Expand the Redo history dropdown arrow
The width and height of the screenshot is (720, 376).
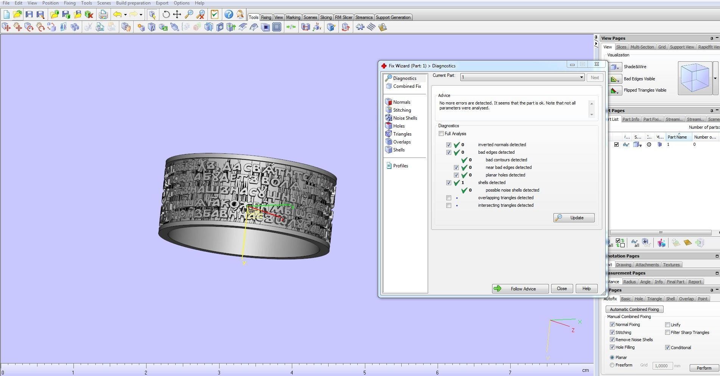(141, 15)
